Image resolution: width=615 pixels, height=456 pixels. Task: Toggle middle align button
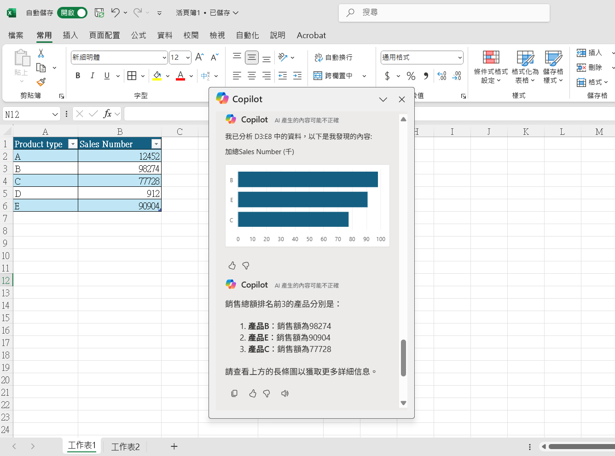tap(252, 57)
